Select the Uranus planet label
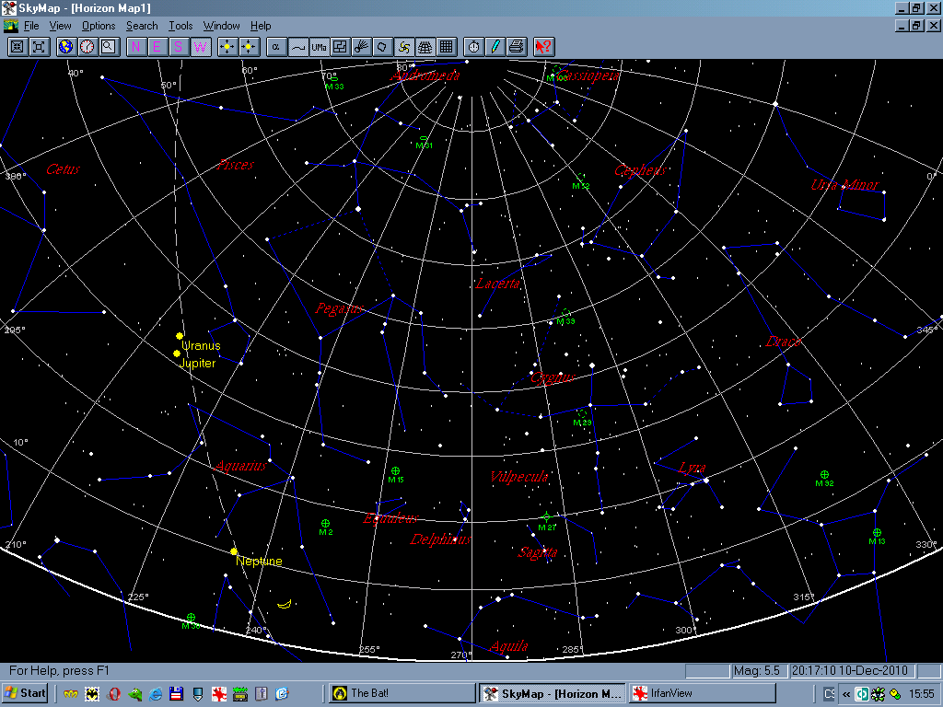 pos(201,346)
